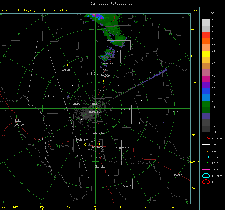Viewport: 225px width, 210px height.
Task: Click the Okotoks label
Action: coord(100,167)
